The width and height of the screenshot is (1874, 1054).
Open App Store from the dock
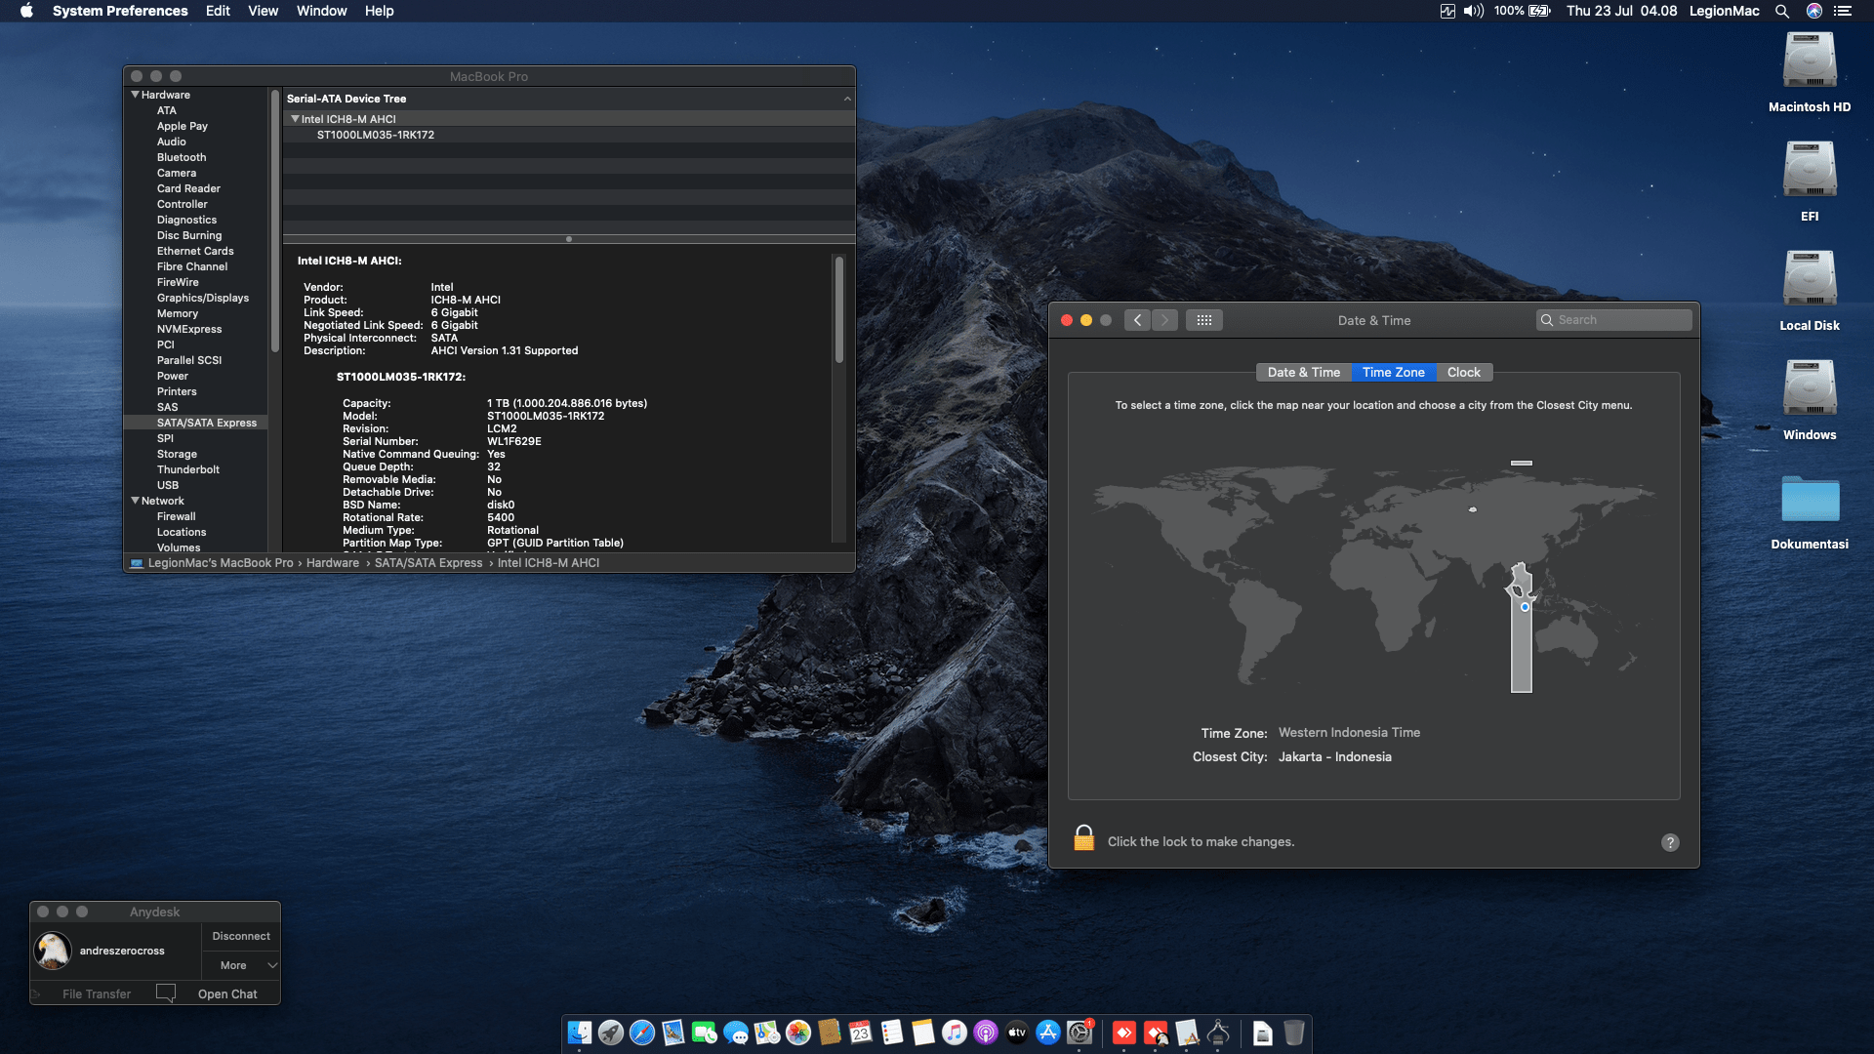tap(1048, 1033)
